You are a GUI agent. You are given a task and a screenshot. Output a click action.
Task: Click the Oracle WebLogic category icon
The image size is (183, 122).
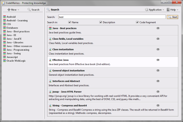coord(4,61)
